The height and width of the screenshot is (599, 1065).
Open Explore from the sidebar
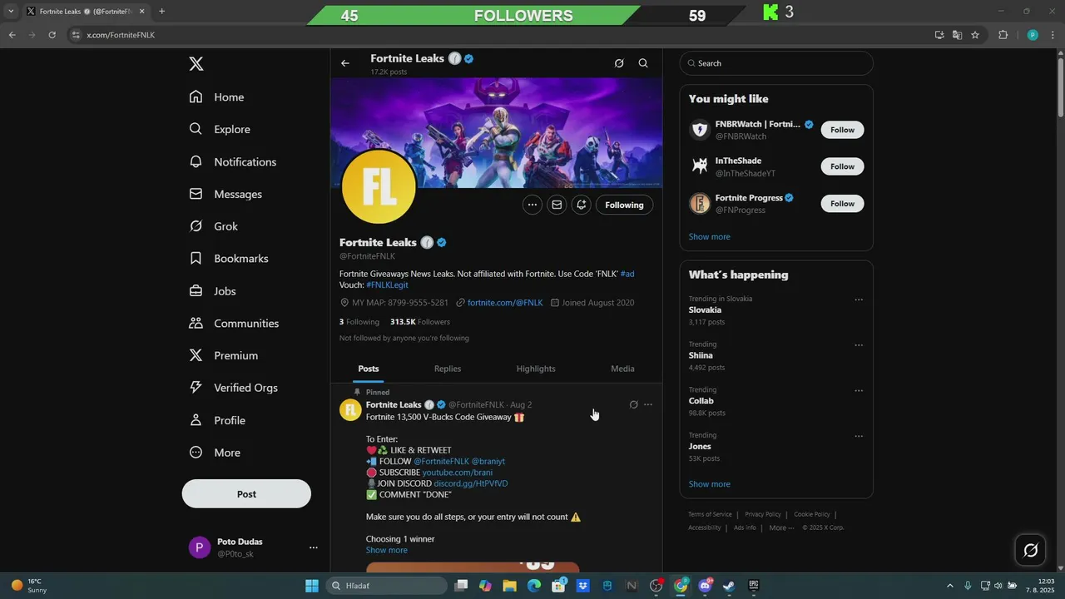tap(220, 130)
